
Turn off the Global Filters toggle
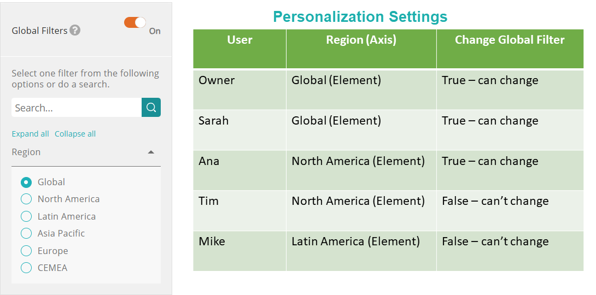point(135,23)
